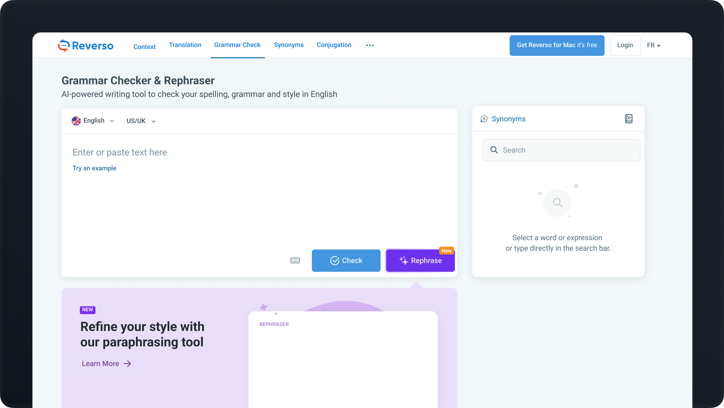Screen dimensions: 724x408
Task: Open the US/UK variant dropdown
Action: (141, 121)
